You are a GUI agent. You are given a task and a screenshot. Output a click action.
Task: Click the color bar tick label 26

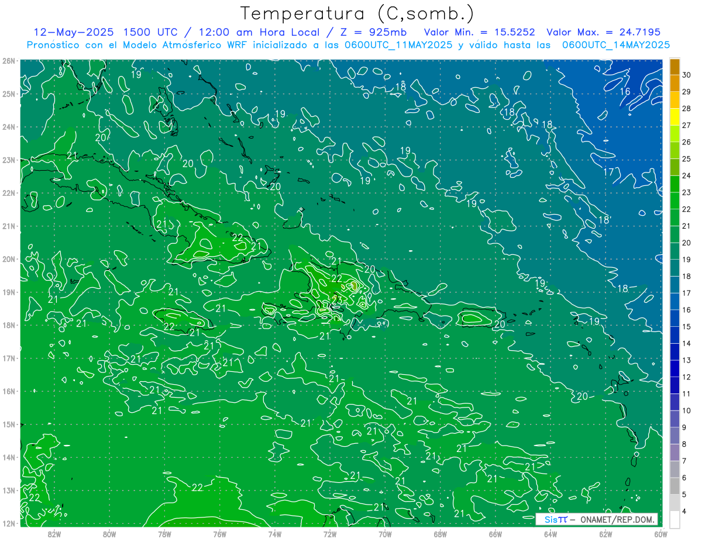pyautogui.click(x=687, y=142)
